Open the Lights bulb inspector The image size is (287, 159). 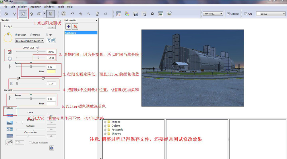click(x=14, y=14)
